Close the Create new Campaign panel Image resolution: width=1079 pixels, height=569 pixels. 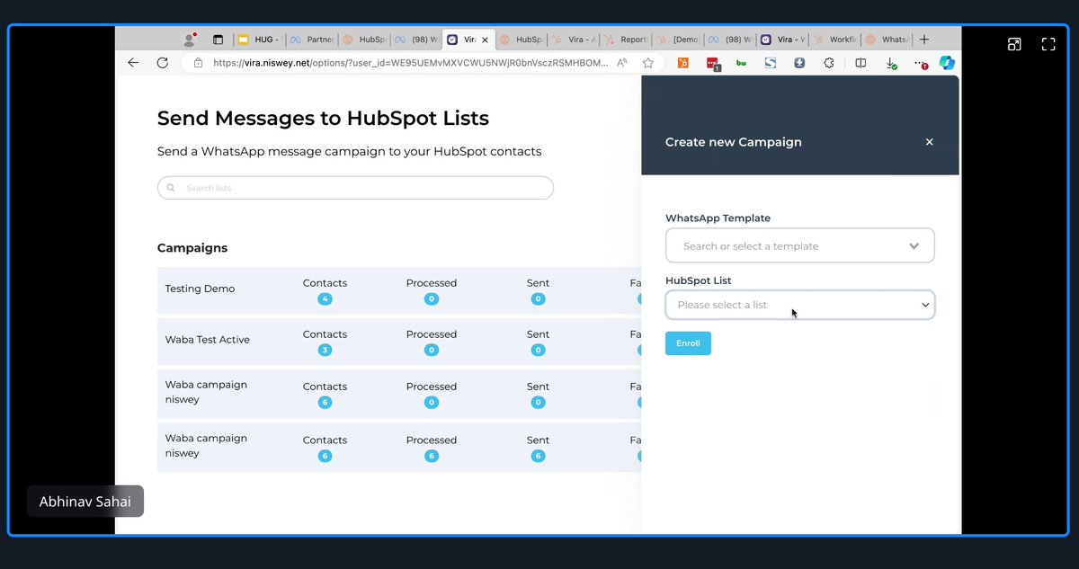click(930, 142)
